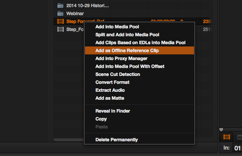Viewport: 242px width, 156px height.
Task: Click the orange filmstrip view button
Action: click(227, 137)
